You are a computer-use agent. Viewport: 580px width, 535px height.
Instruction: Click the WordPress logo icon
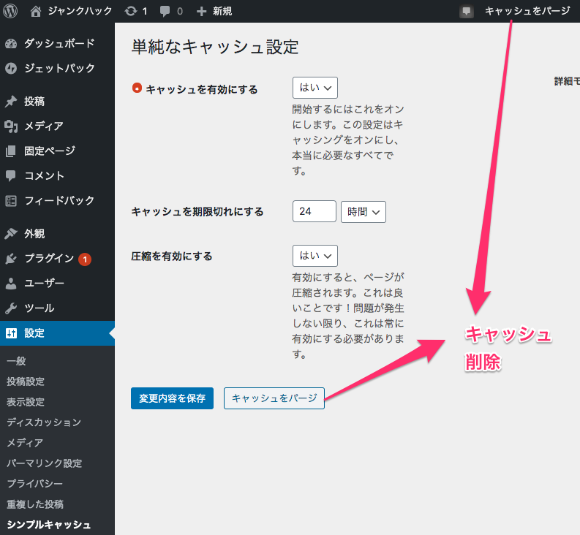pyautogui.click(x=10, y=11)
